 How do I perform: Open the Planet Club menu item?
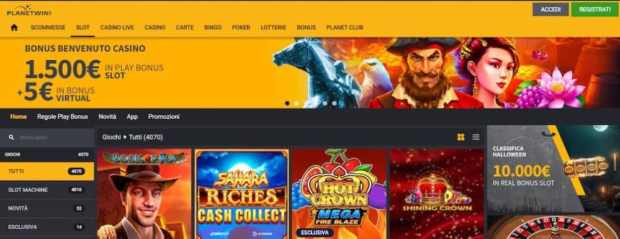[344, 27]
